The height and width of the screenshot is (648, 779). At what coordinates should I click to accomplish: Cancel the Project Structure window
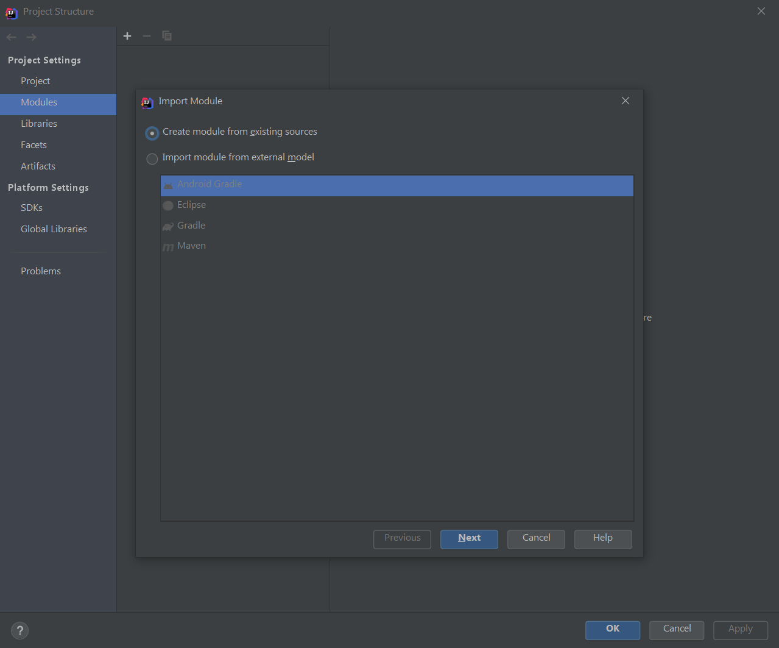click(677, 630)
